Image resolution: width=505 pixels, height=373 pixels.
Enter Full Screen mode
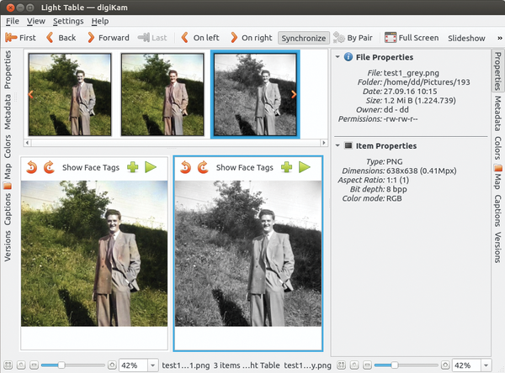click(x=412, y=38)
